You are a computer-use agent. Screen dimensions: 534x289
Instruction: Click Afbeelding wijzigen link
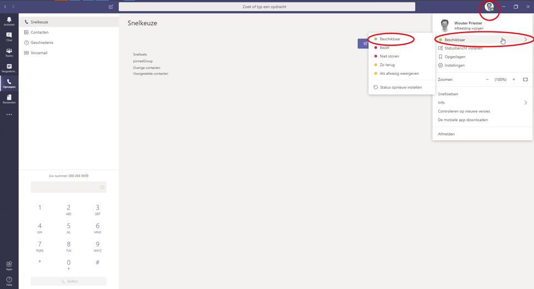click(x=468, y=29)
